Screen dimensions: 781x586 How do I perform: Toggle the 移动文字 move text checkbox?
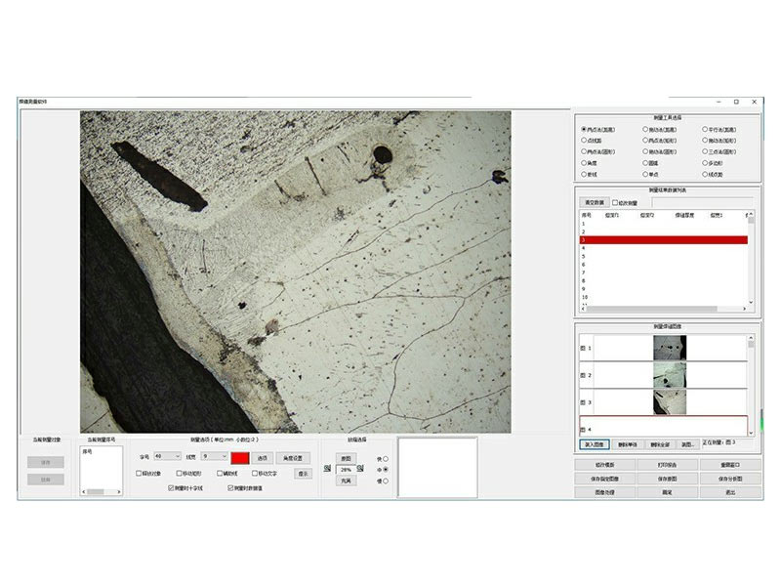coord(255,473)
